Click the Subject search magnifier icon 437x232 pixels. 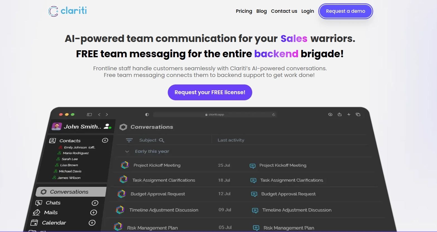click(x=161, y=140)
